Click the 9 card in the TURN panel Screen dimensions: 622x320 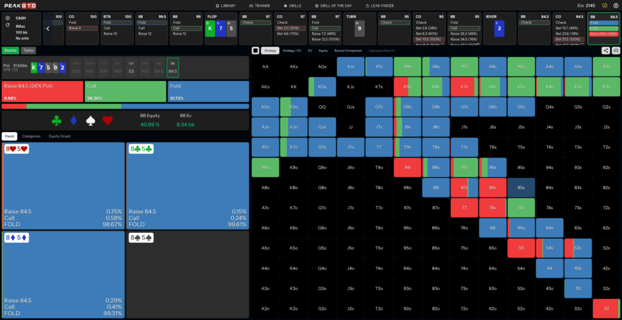click(x=360, y=28)
